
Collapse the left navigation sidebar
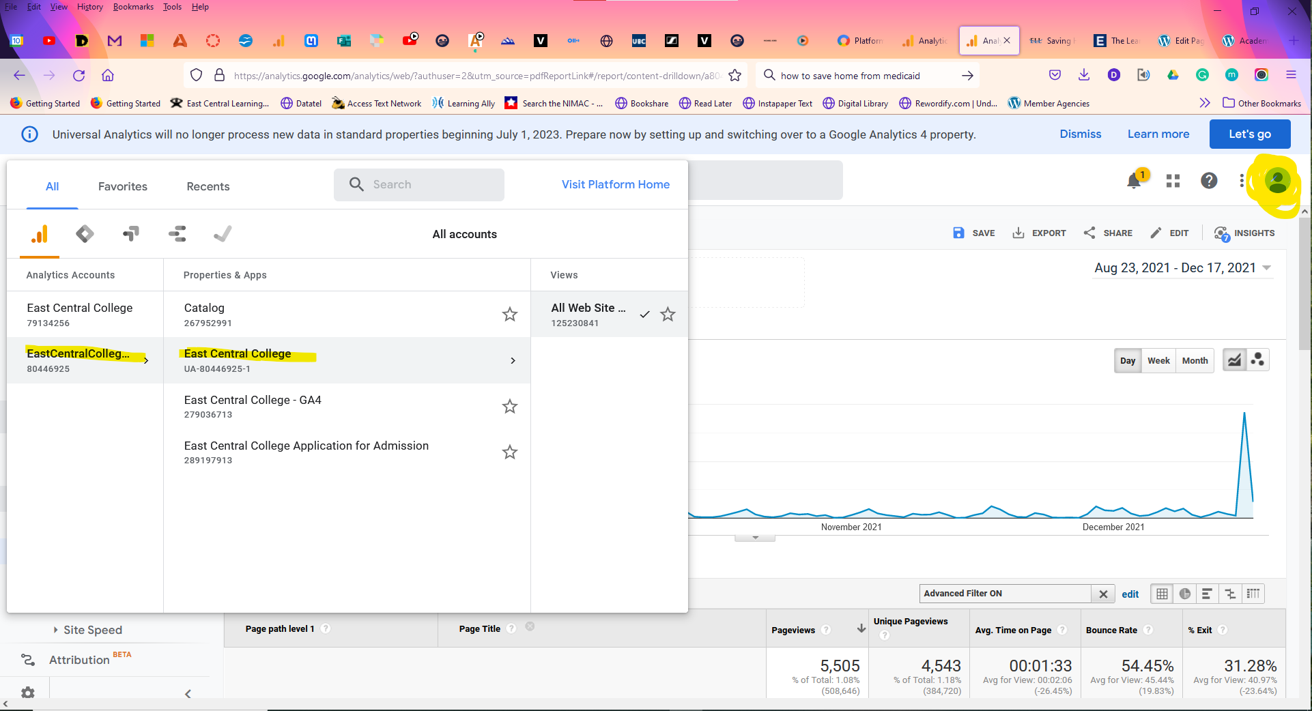tap(188, 694)
